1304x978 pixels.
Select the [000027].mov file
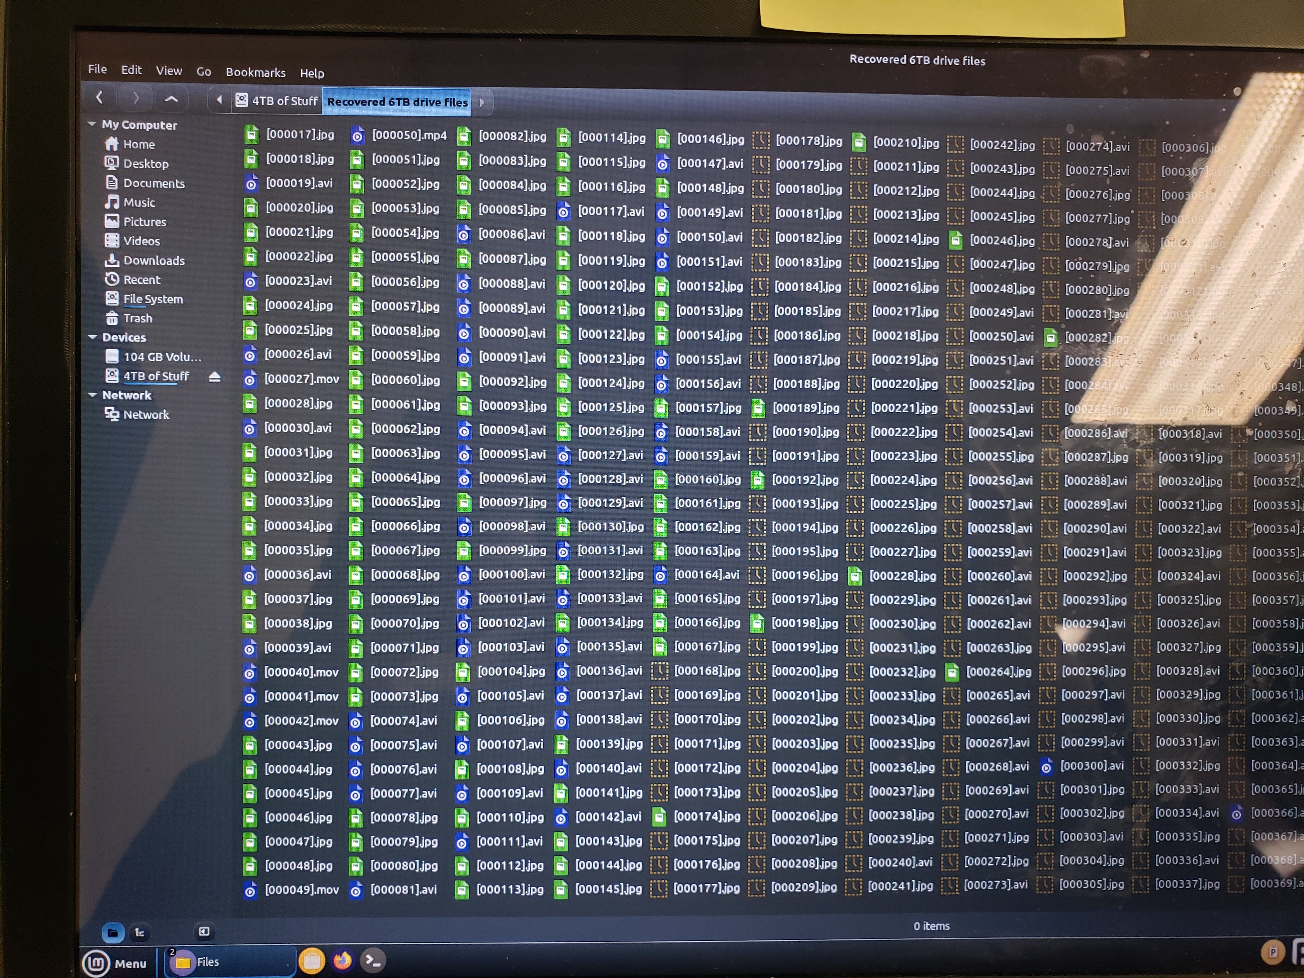click(301, 379)
